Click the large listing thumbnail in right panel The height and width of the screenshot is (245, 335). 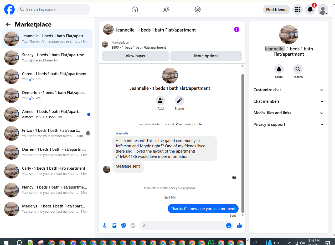[x=289, y=35]
